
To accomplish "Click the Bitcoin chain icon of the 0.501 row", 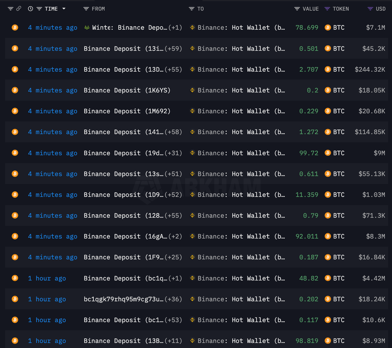I will (x=15, y=48).
